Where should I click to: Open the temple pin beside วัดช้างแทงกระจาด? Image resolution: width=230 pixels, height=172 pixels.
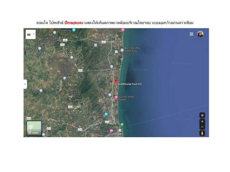(72, 58)
